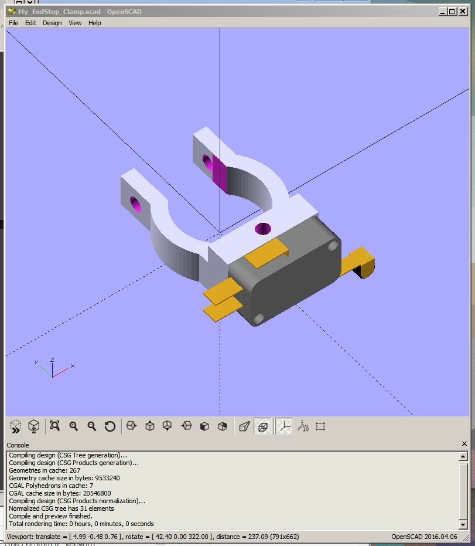Select the Bottom view cube icon
Image resolution: width=475 pixels, height=546 pixels.
coord(168,426)
